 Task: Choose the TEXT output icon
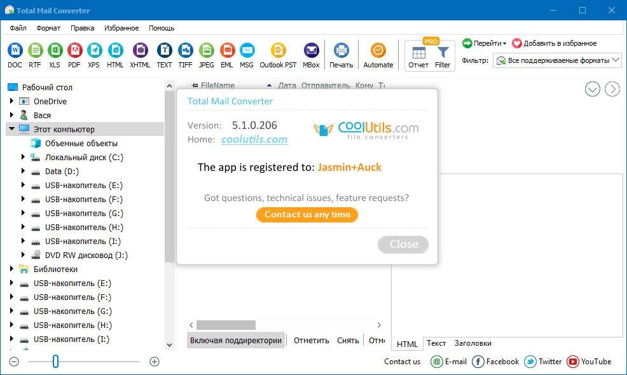click(164, 50)
